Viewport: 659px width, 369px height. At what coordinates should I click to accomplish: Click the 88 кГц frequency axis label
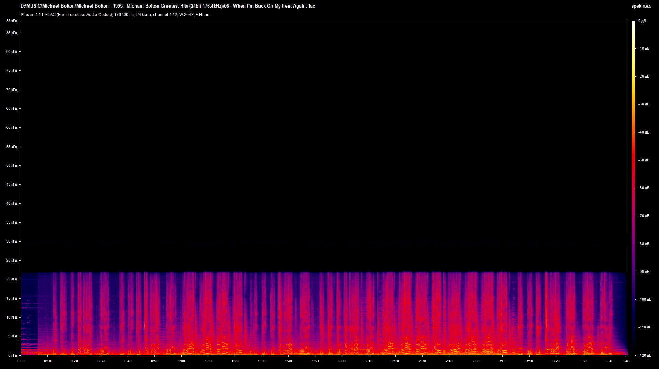click(11, 21)
